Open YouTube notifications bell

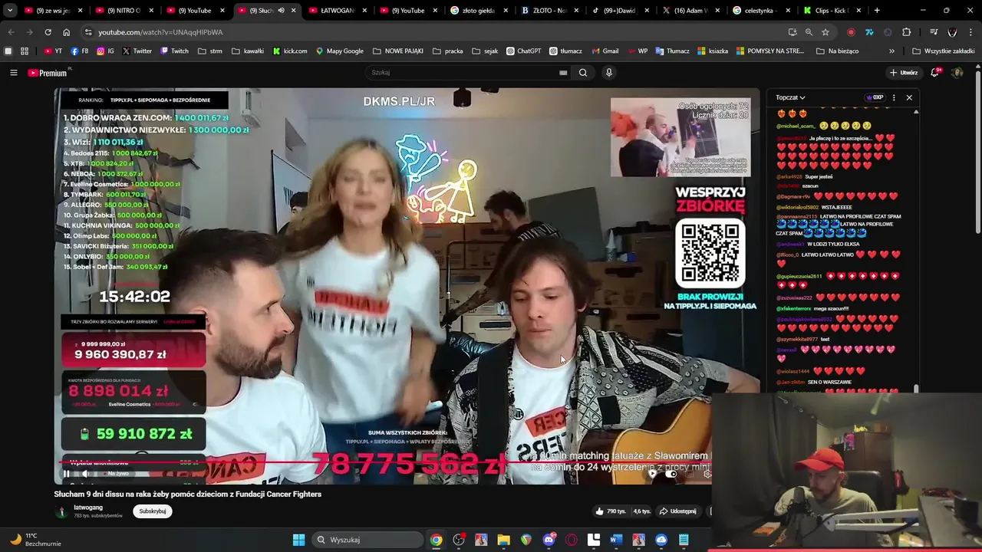[x=935, y=73]
